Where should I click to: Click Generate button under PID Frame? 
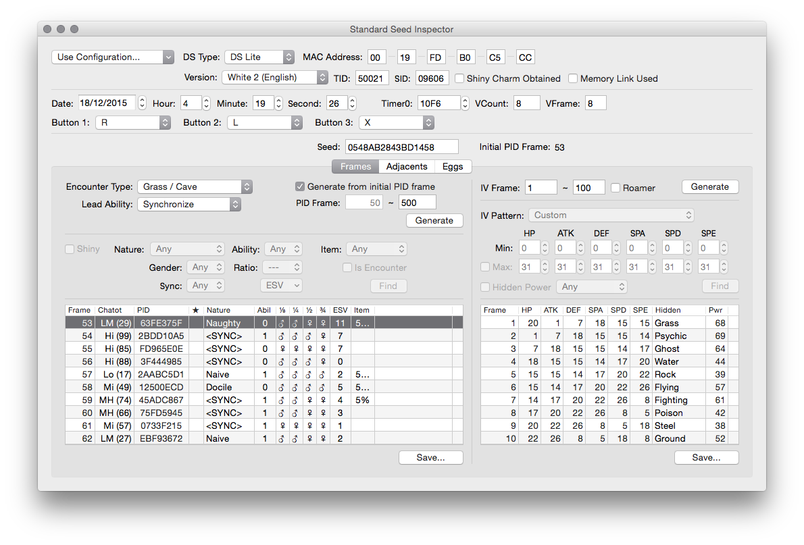(x=434, y=220)
